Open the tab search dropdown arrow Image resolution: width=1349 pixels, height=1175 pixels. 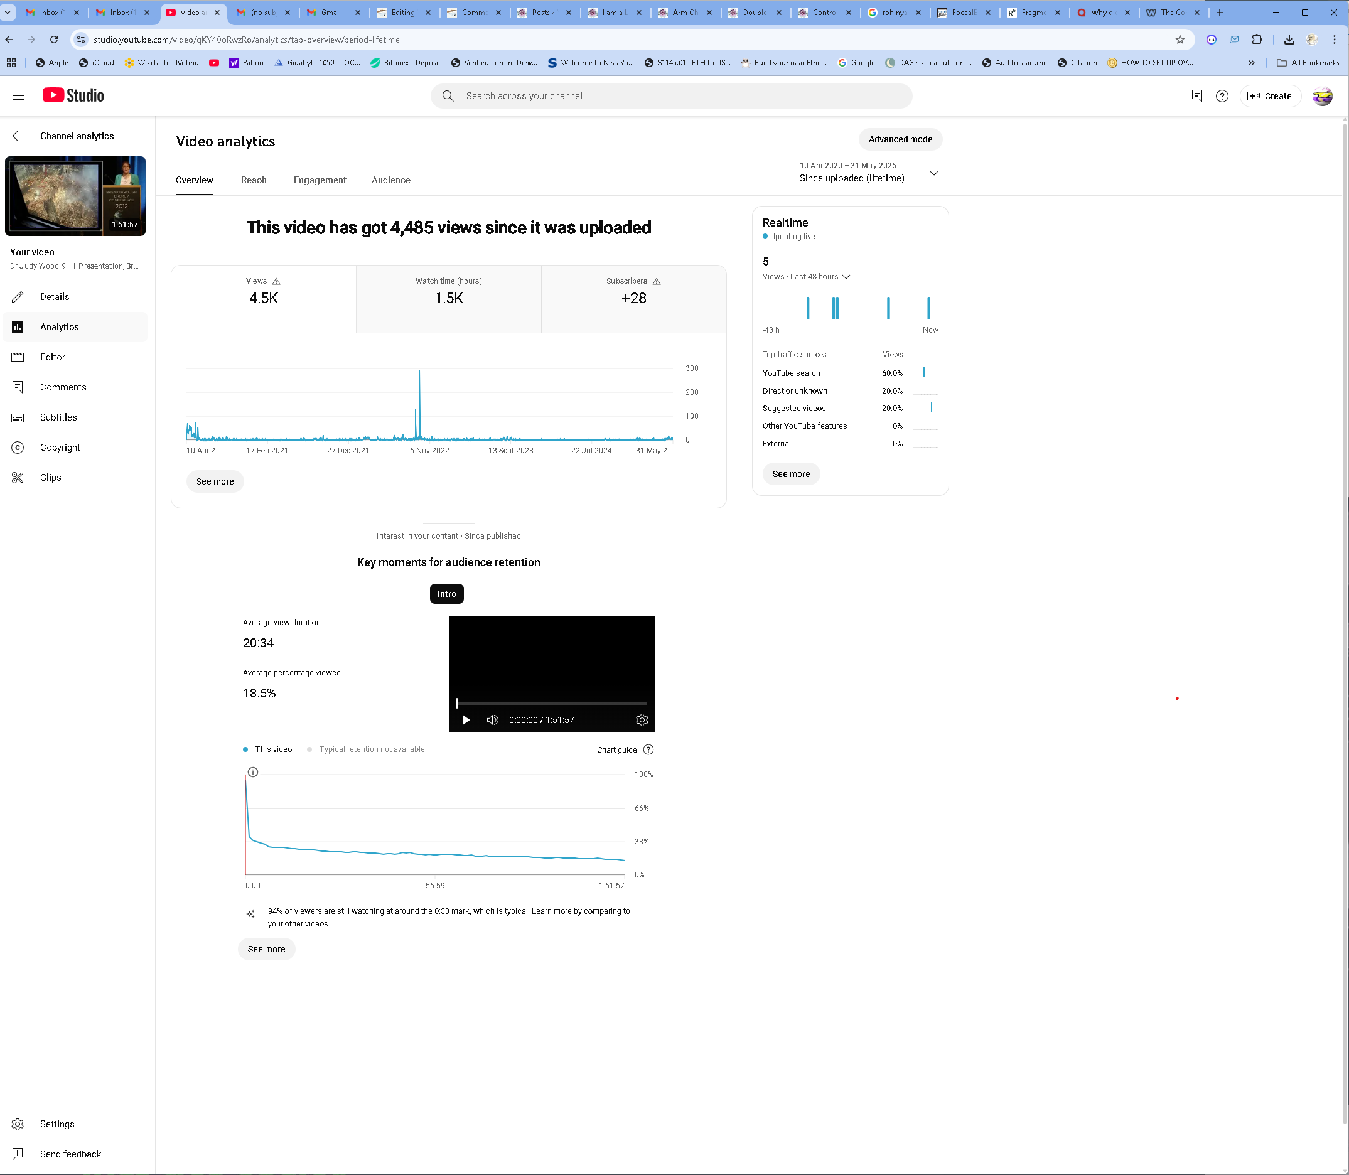(7, 13)
